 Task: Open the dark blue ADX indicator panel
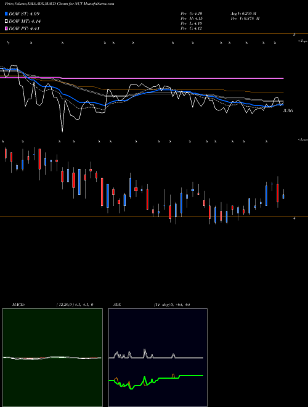tap(158, 358)
